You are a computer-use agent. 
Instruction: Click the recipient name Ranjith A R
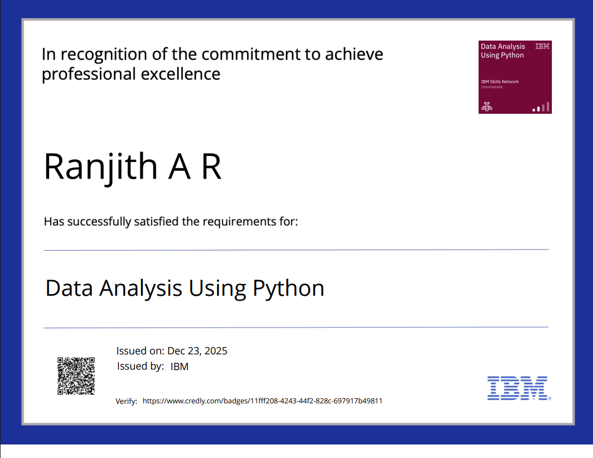(133, 166)
